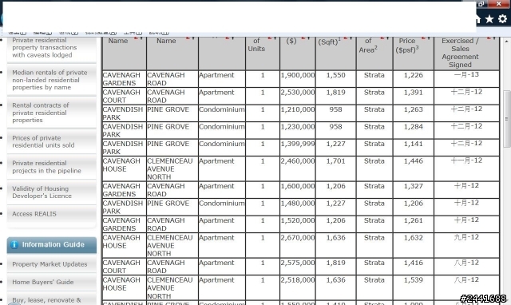The height and width of the screenshot is (305, 511).
Task: Open the Home Buyers' Guide link
Action: click(x=42, y=282)
